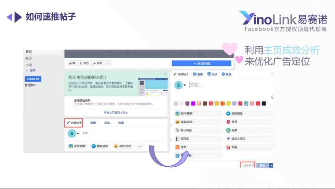Click 照片/视频 option in expanded composer
The height and width of the screenshot is (189, 335).
[x=198, y=113]
